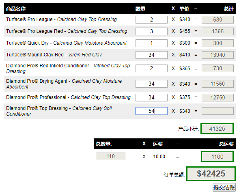The width and height of the screenshot is (239, 196).
Task: Click shipping rate value 10.00
Action: click(x=159, y=157)
